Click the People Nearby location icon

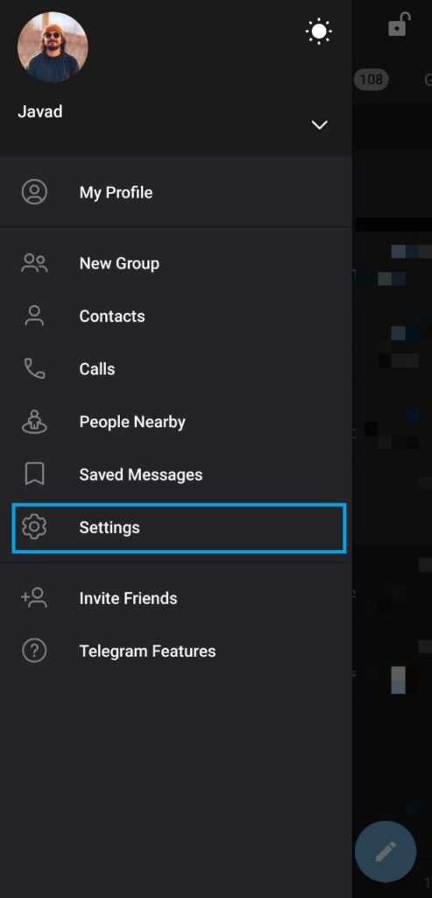(x=34, y=422)
